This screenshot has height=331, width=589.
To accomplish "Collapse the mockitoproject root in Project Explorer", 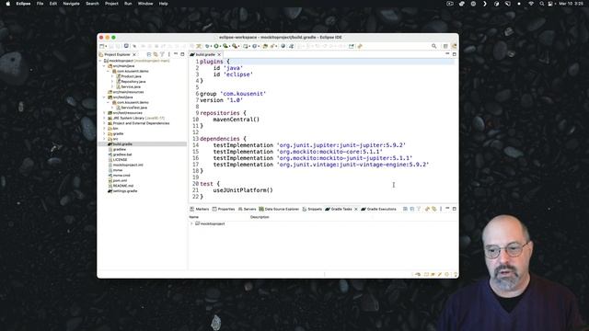I will (x=100, y=61).
